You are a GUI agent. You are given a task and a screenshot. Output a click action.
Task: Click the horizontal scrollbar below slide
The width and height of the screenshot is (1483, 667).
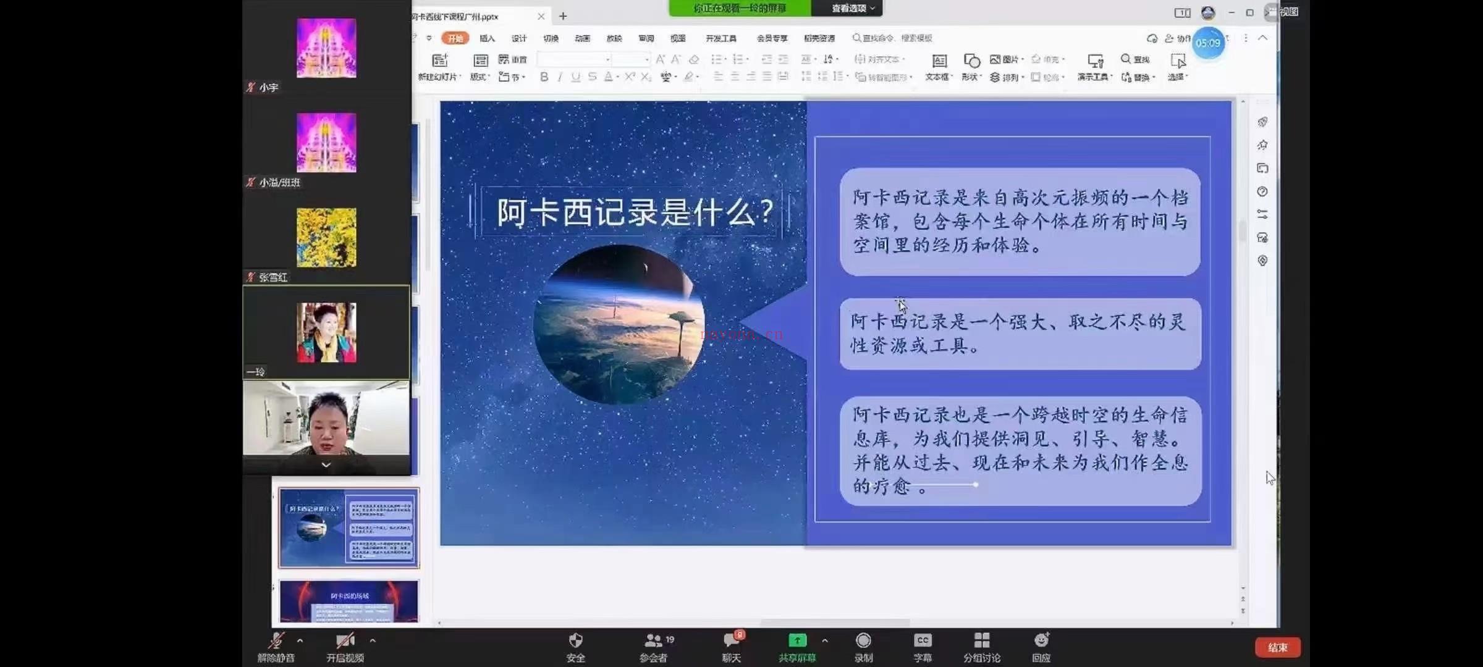click(x=835, y=623)
